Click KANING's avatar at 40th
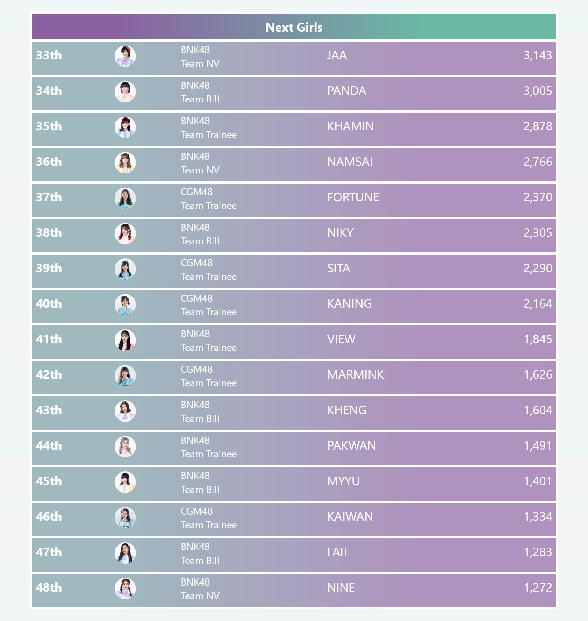The height and width of the screenshot is (621, 588). click(125, 305)
